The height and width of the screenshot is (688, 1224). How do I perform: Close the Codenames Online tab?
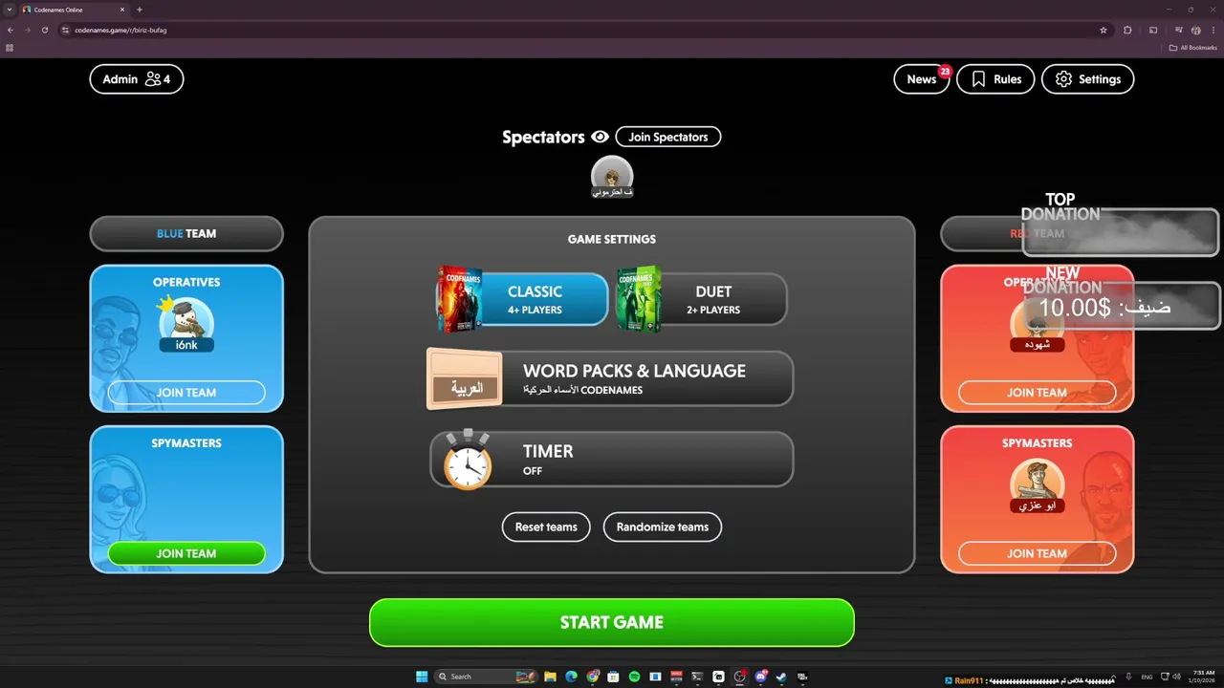click(x=121, y=10)
